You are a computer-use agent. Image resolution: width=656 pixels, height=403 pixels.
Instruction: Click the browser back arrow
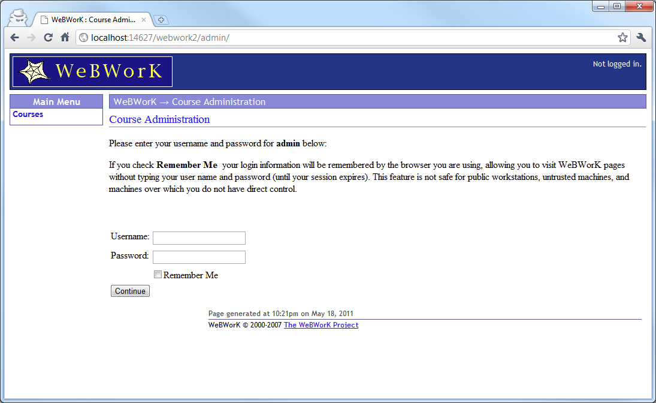click(14, 38)
